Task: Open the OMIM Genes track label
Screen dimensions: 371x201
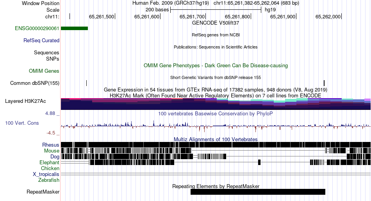Action: 44,71
